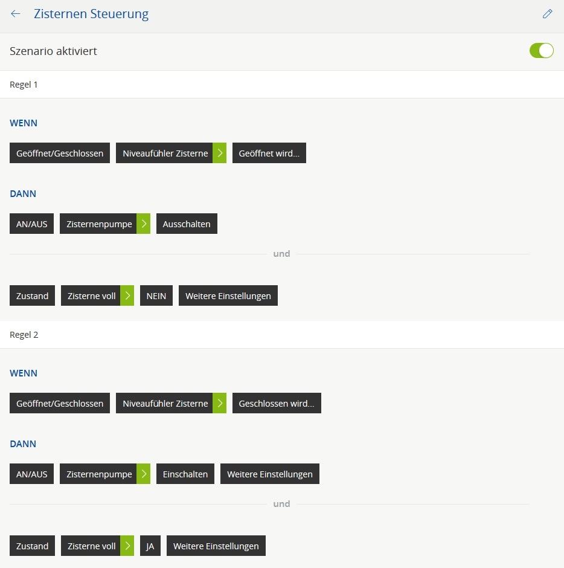The width and height of the screenshot is (564, 568).
Task: Click green chevron beside Zisternenpumpe in Regel 1
Action: pos(144,224)
